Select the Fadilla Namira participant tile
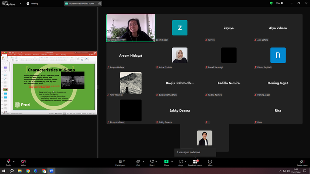Viewport: 310px width, 174px height. (x=229, y=83)
